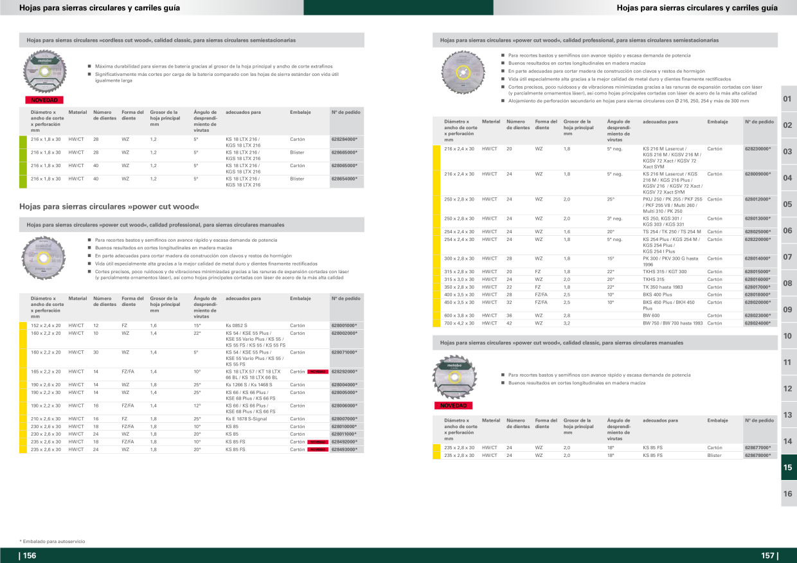Click 'BW 750 / BW 700 hasta 1993' cell
The width and height of the screenshot is (797, 563).
(672, 323)
